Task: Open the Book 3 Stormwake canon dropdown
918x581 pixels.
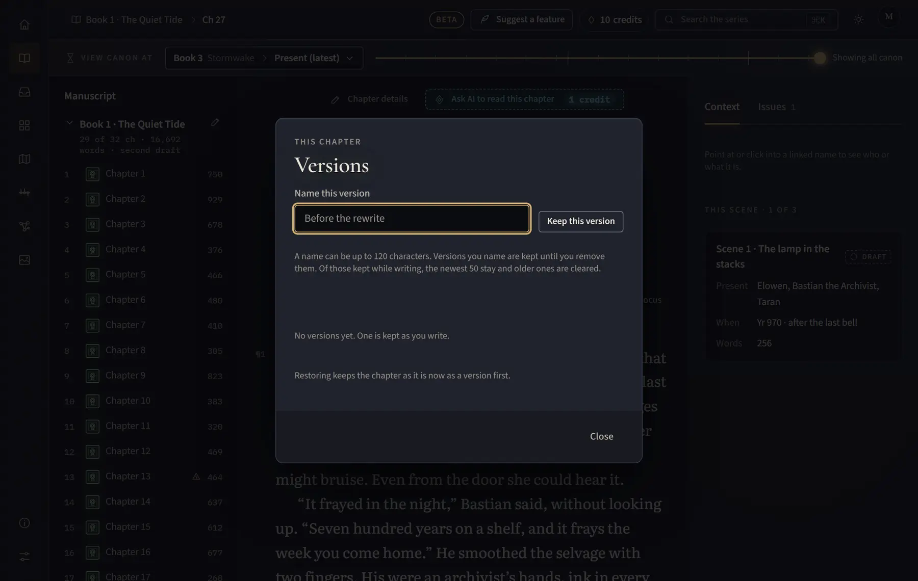Action: pyautogui.click(x=264, y=58)
